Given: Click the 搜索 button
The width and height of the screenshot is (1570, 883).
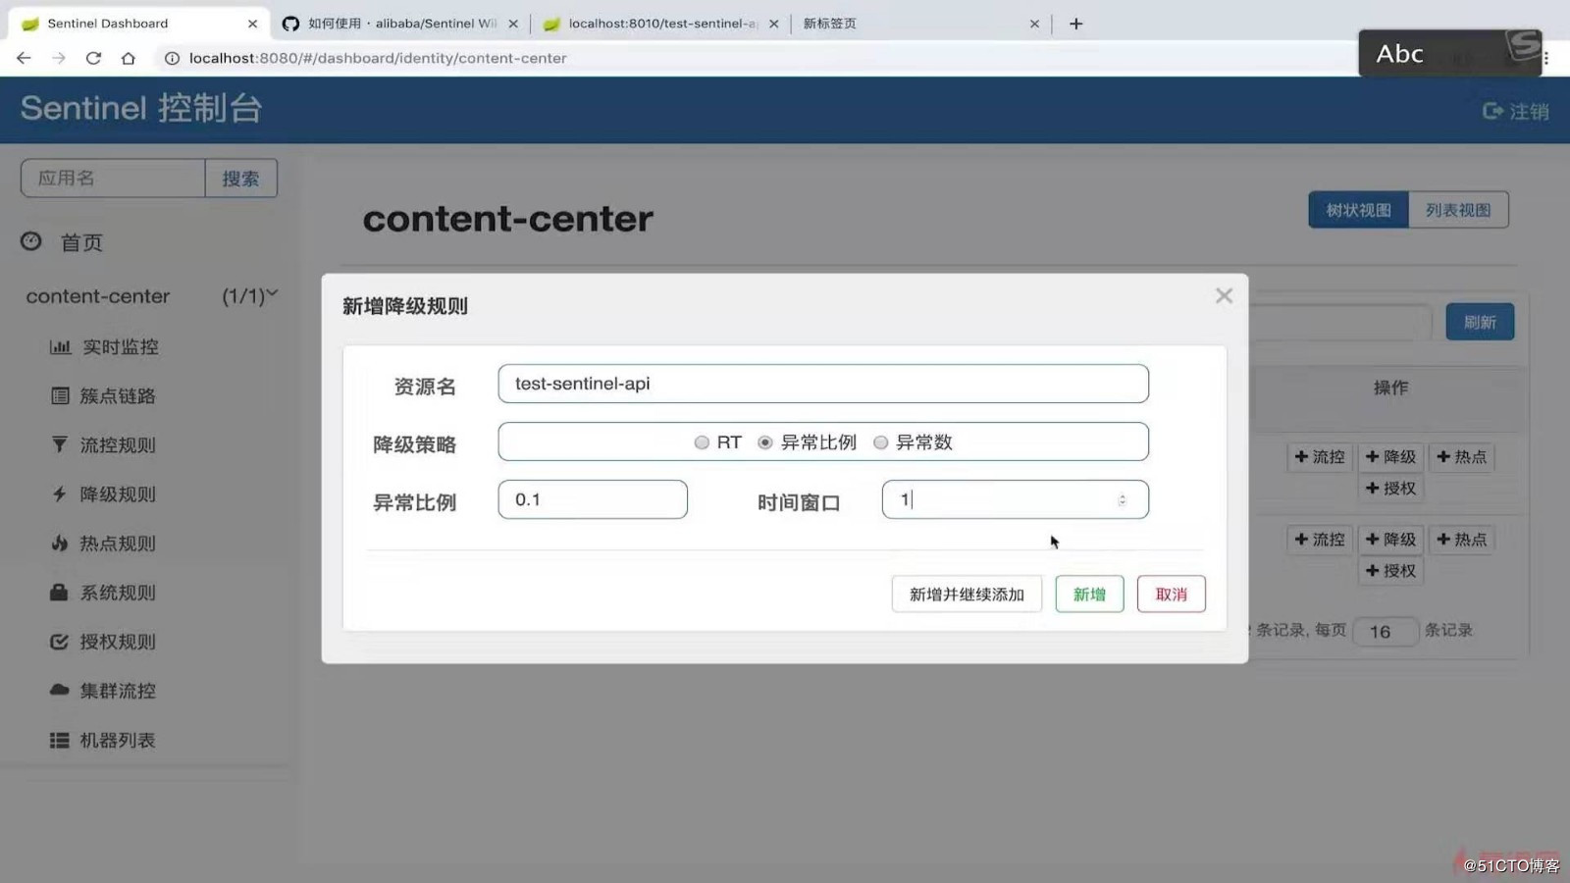Looking at the screenshot, I should (x=240, y=178).
